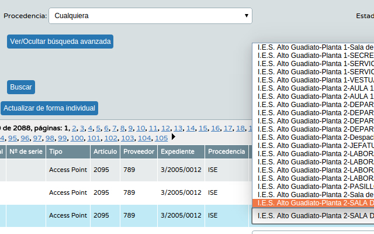This screenshot has height=234, width=374.
Task: Click Actualizar de forma individual button
Action: coord(49,108)
